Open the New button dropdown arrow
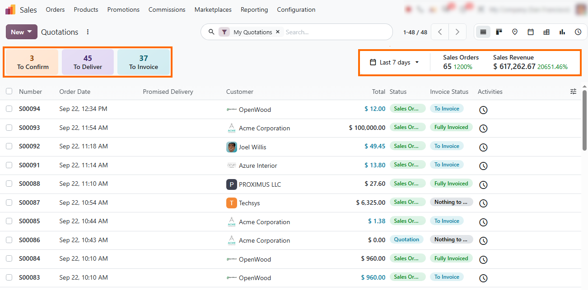The image size is (588, 290). point(30,32)
